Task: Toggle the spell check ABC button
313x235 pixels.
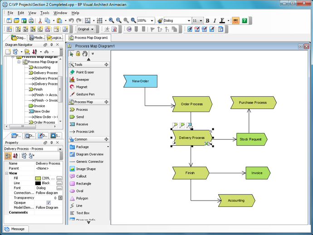Action: coord(236,20)
